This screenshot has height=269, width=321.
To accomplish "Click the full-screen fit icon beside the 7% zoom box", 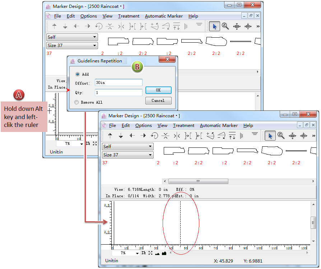I will coord(150,253).
